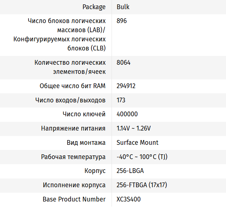This screenshot has width=226, height=211.
Task: Select the 1.14V ~ 1.26V voltage value
Action: click(133, 128)
